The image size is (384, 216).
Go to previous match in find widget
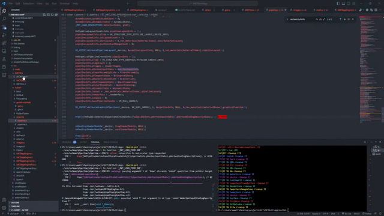pos(340,19)
